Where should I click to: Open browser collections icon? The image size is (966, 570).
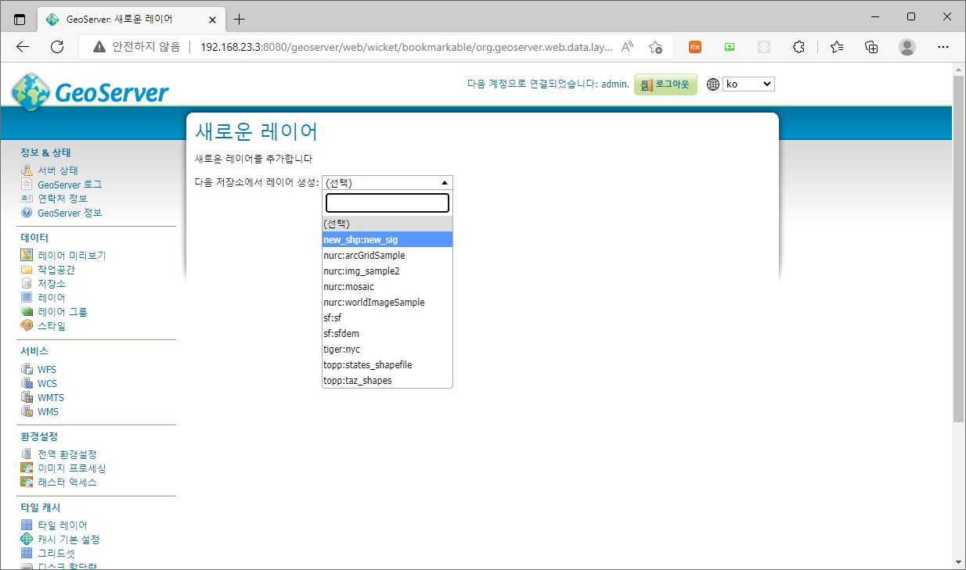(x=871, y=47)
